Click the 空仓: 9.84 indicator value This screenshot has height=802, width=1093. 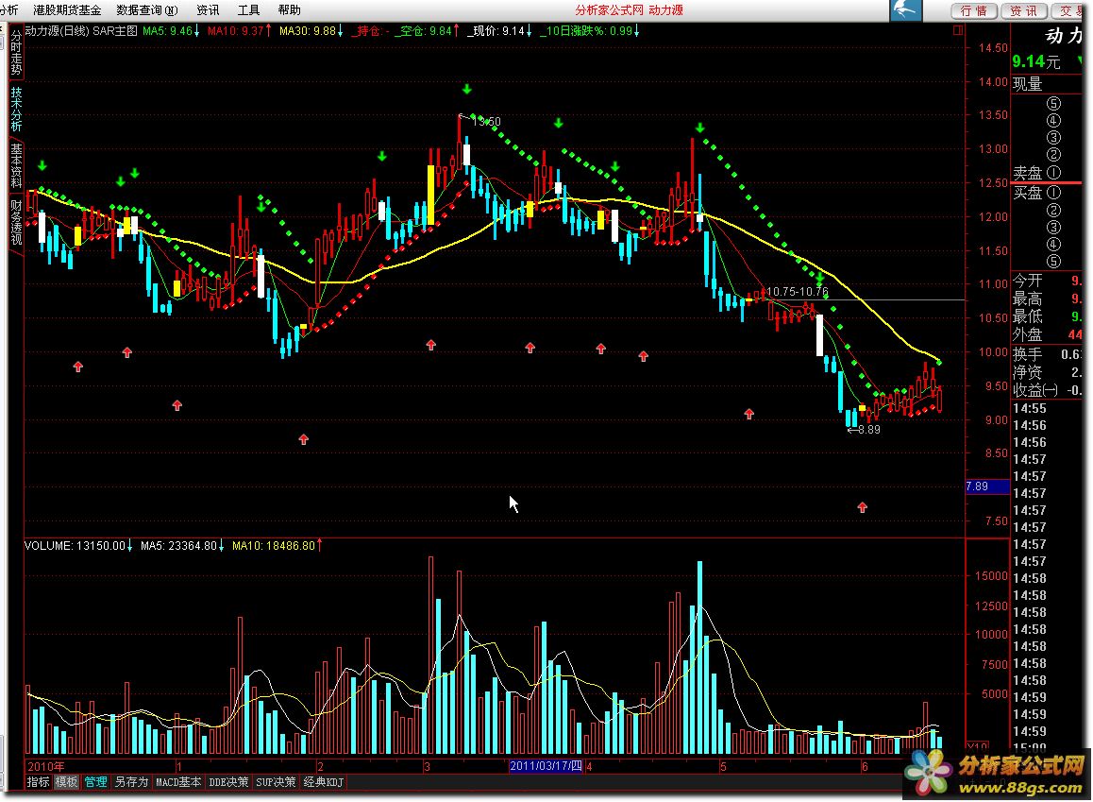[x=427, y=30]
